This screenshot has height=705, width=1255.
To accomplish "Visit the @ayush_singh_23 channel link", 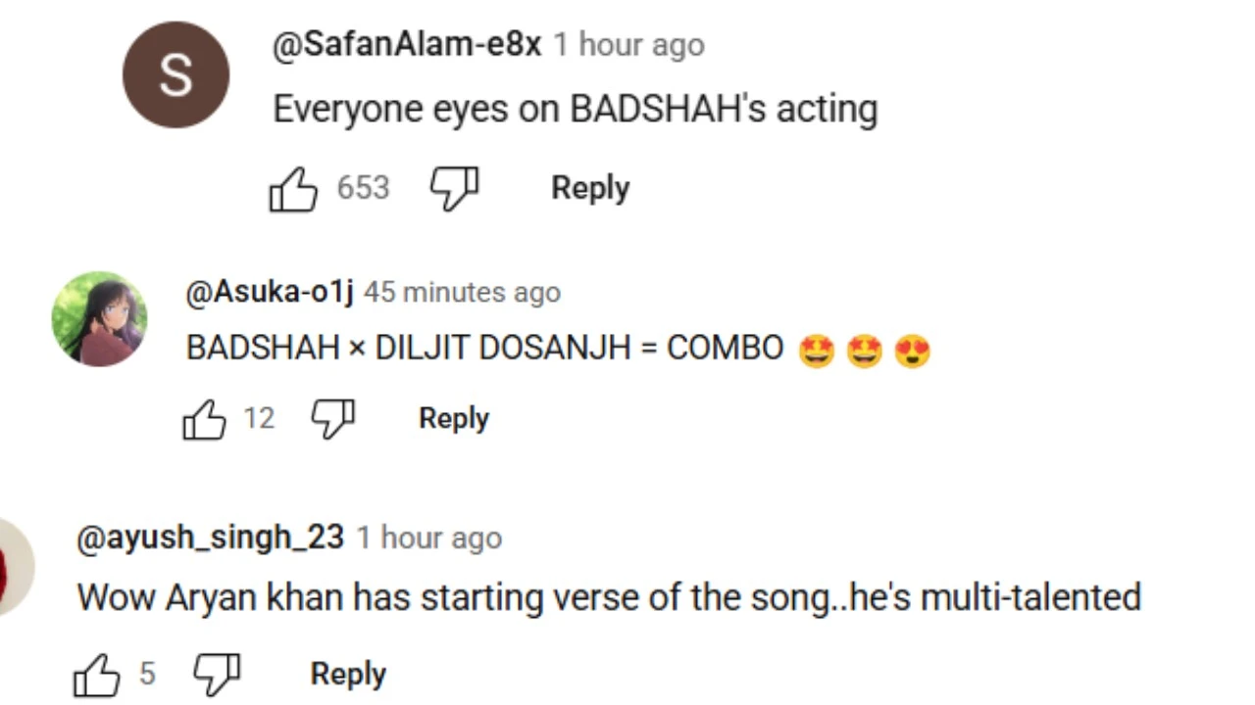I will (x=210, y=538).
